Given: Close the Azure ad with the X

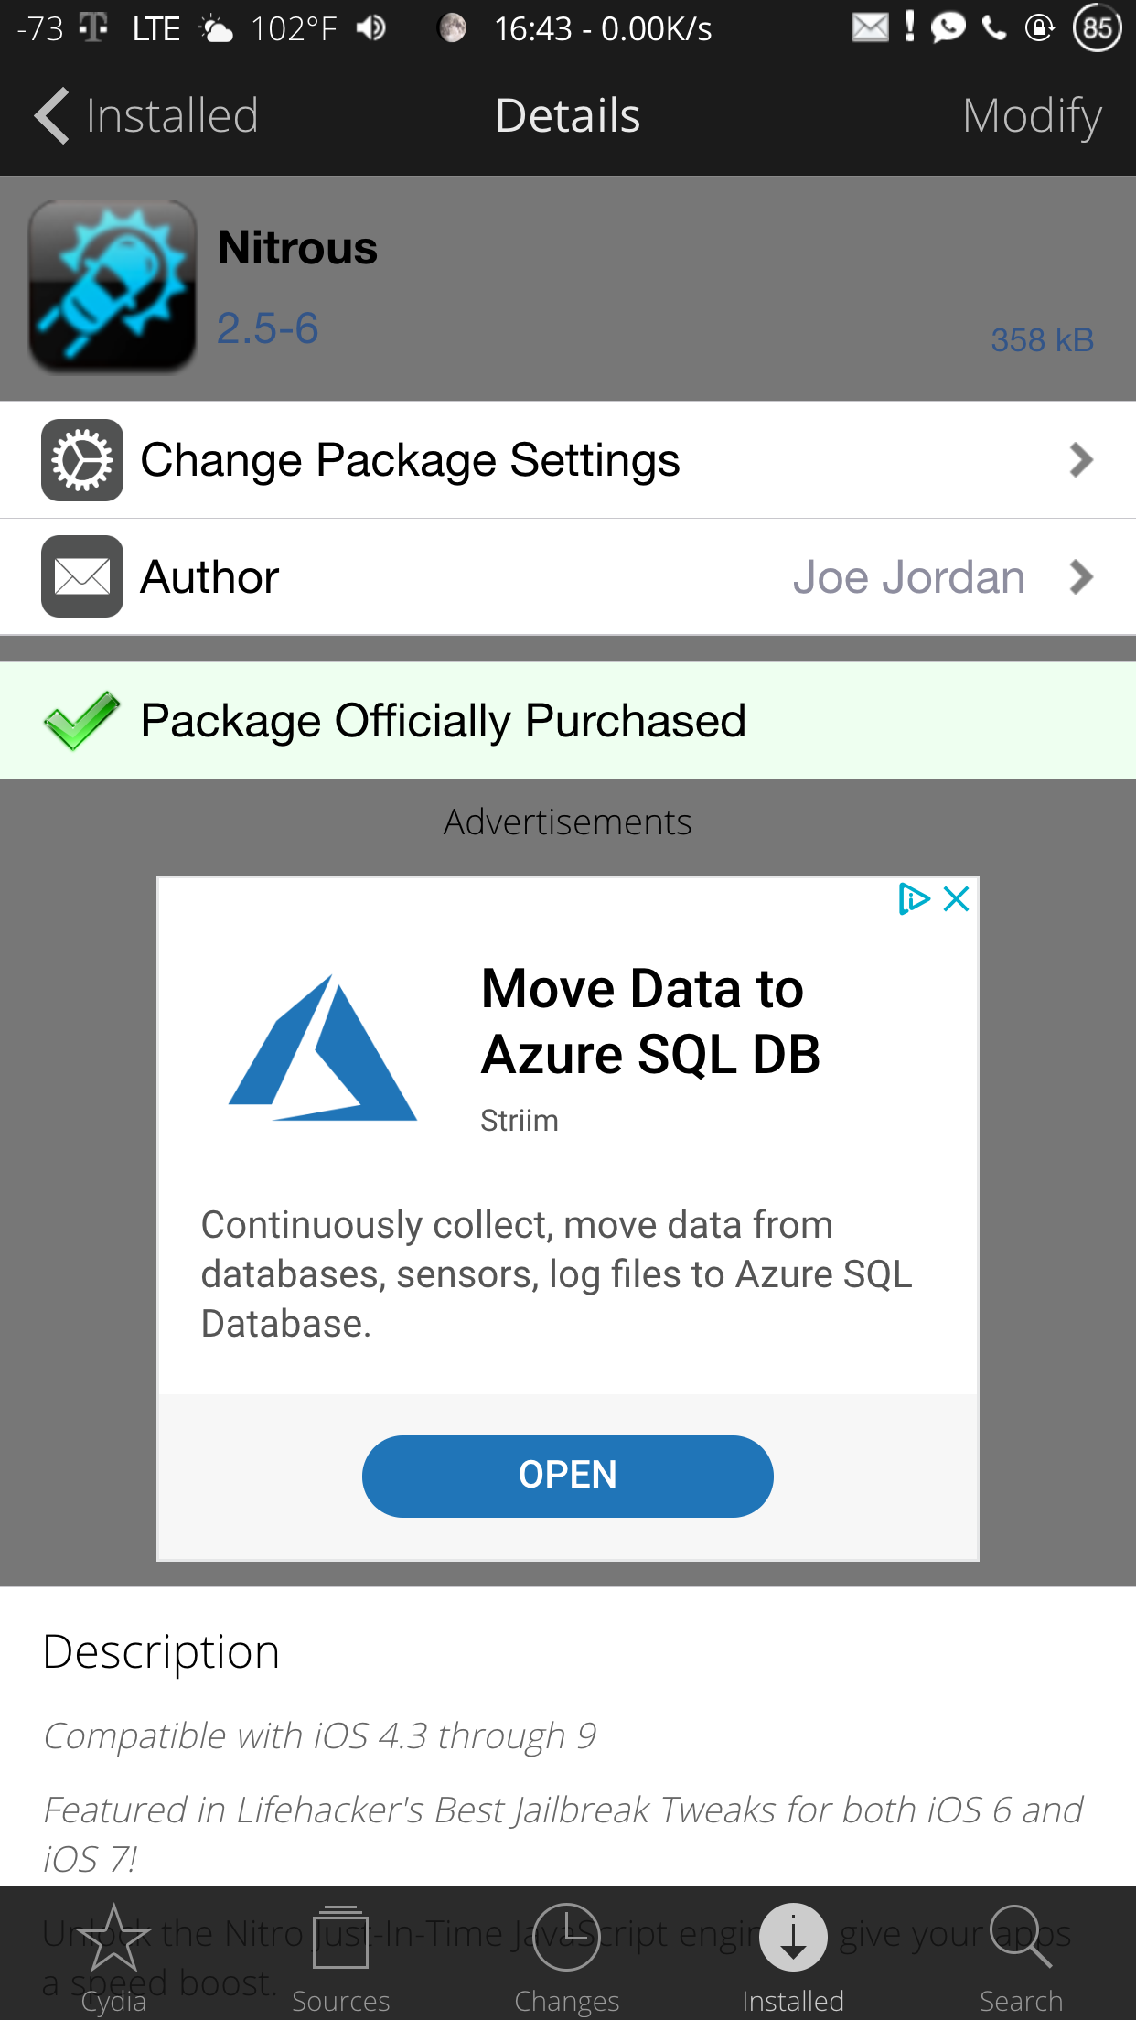Looking at the screenshot, I should (957, 899).
